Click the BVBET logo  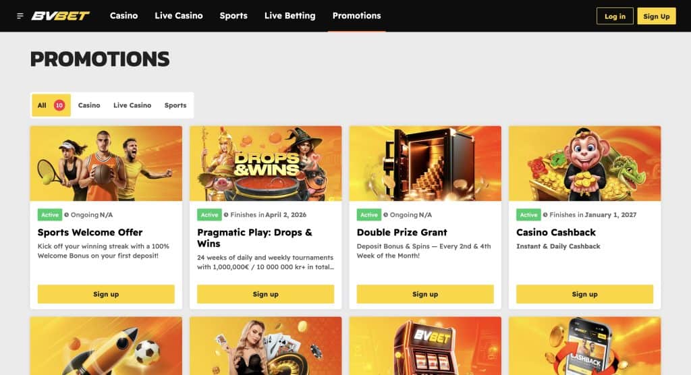tap(60, 16)
